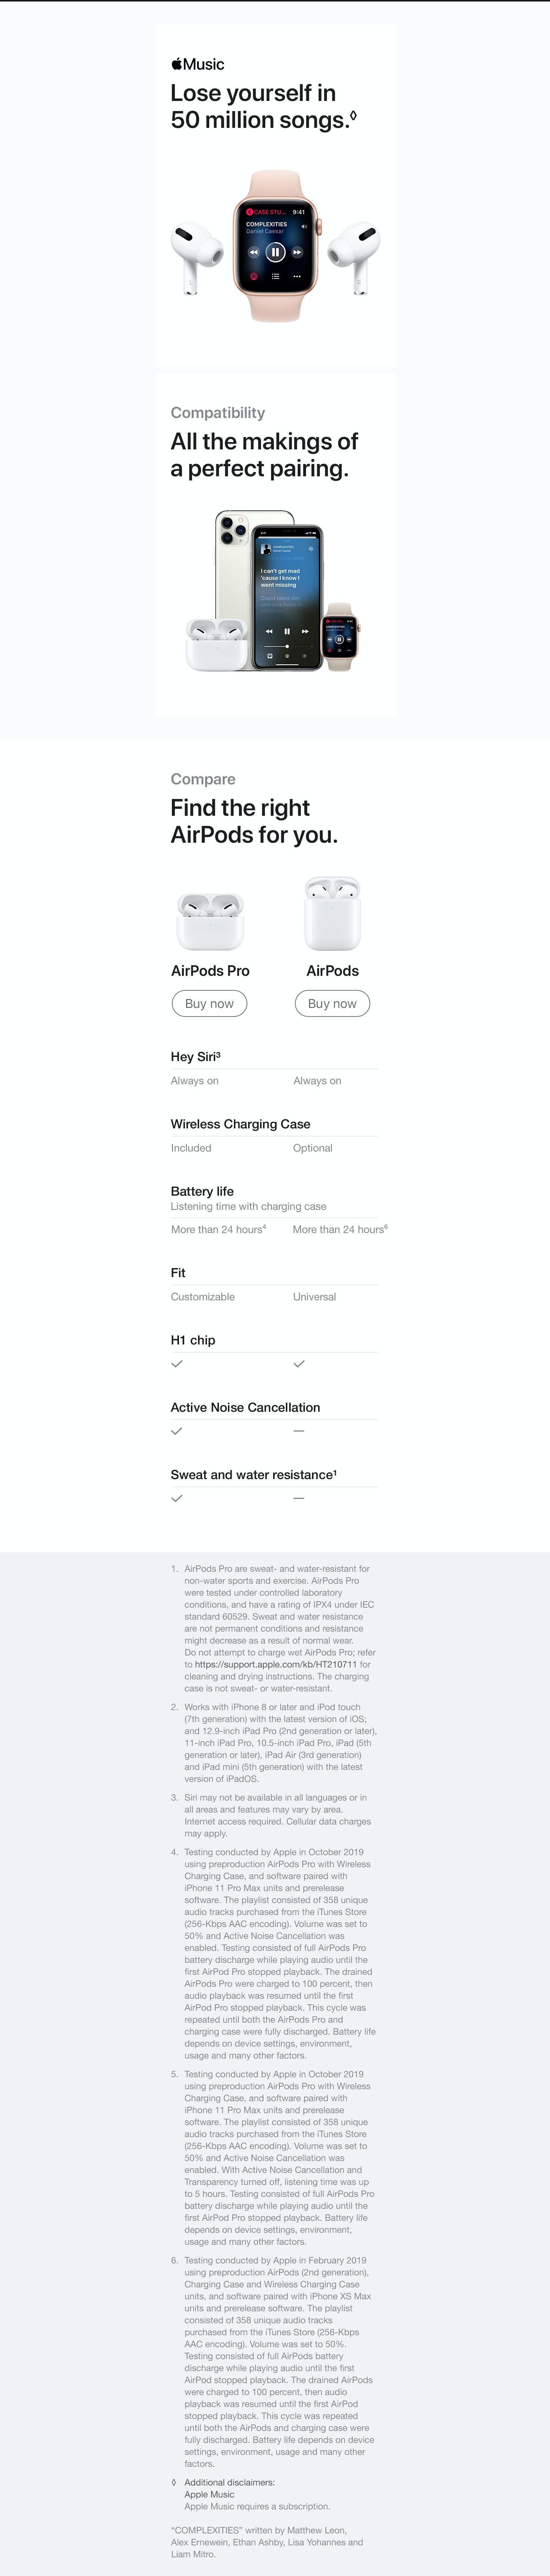Tap the pause button on the large watch

276,252
